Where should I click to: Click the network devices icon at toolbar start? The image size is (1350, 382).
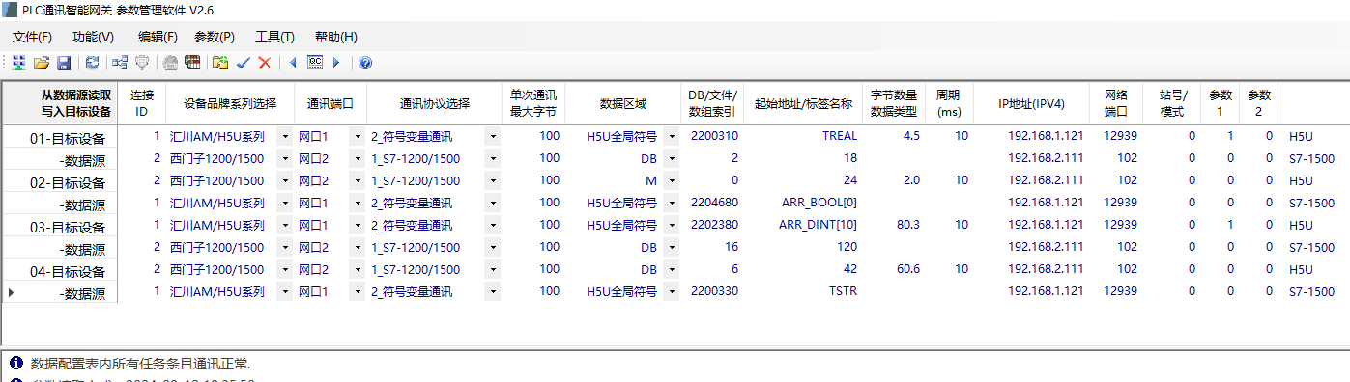pyautogui.click(x=18, y=63)
